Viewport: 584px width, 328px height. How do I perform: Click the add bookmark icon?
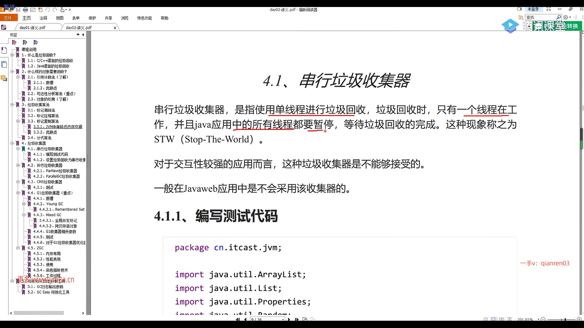pos(25,43)
